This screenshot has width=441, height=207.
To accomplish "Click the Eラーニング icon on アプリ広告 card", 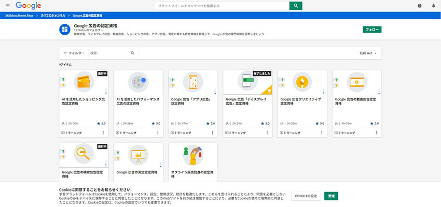I will [172, 133].
